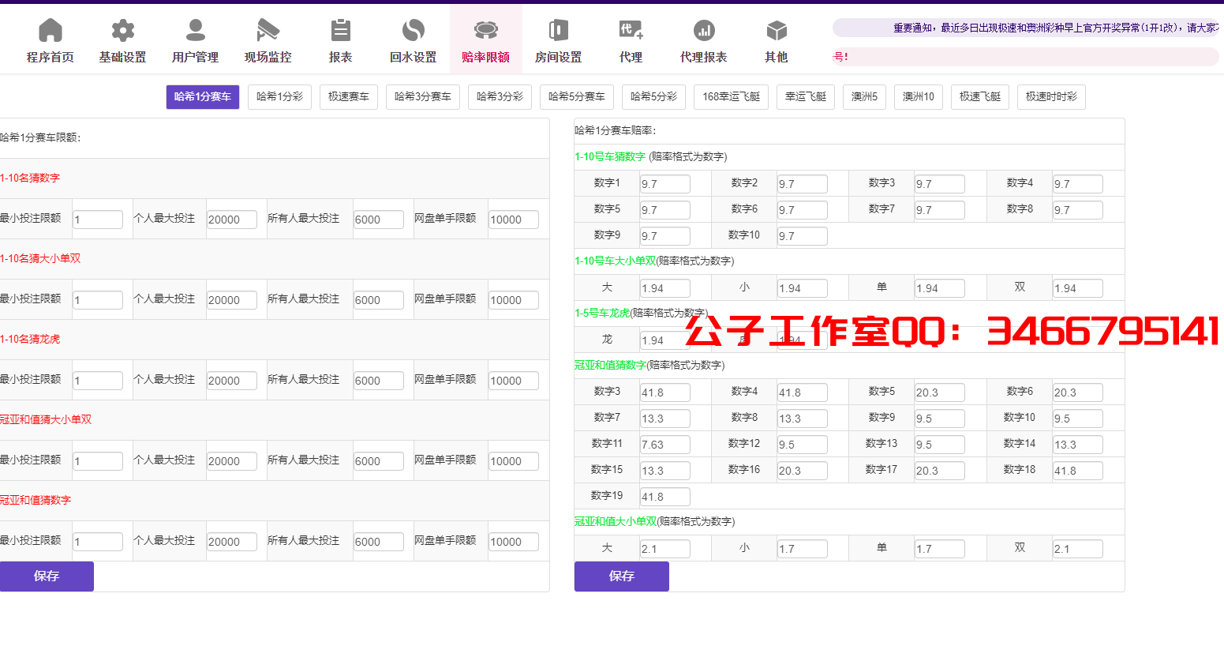1224x661 pixels.
Task: Edit 冠亚和值 小 odds field
Action: pyautogui.click(x=803, y=549)
